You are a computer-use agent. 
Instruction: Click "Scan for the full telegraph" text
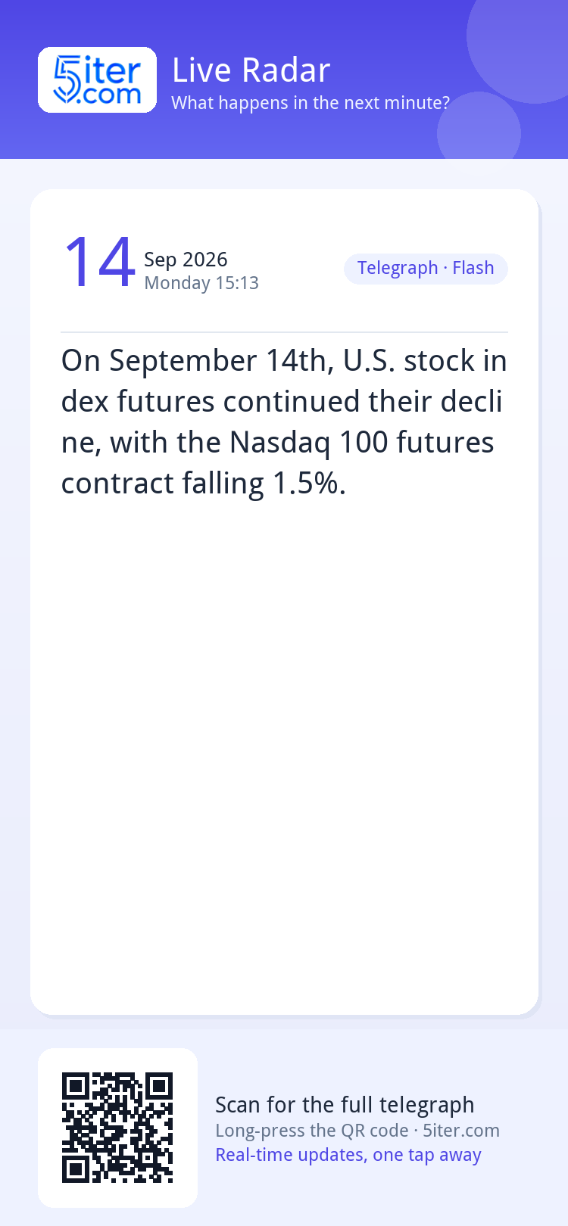point(345,1105)
